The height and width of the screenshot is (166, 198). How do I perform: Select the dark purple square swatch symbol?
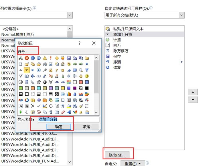(75, 88)
